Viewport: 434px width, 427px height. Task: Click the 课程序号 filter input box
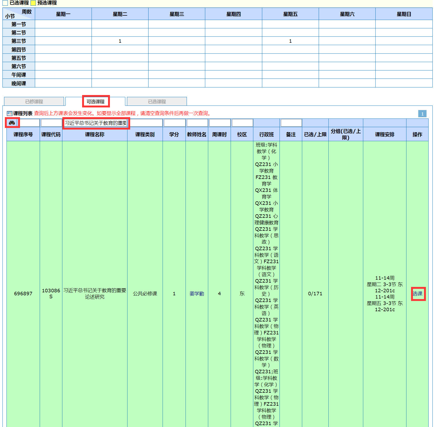click(30, 123)
